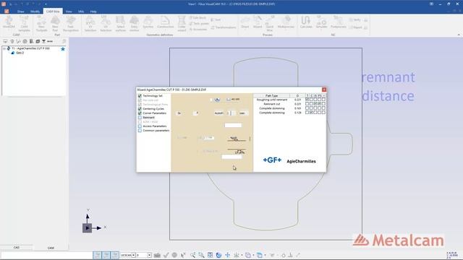The image size is (463, 260).
Task: Enable the Remnant checkbox
Action: [140, 117]
